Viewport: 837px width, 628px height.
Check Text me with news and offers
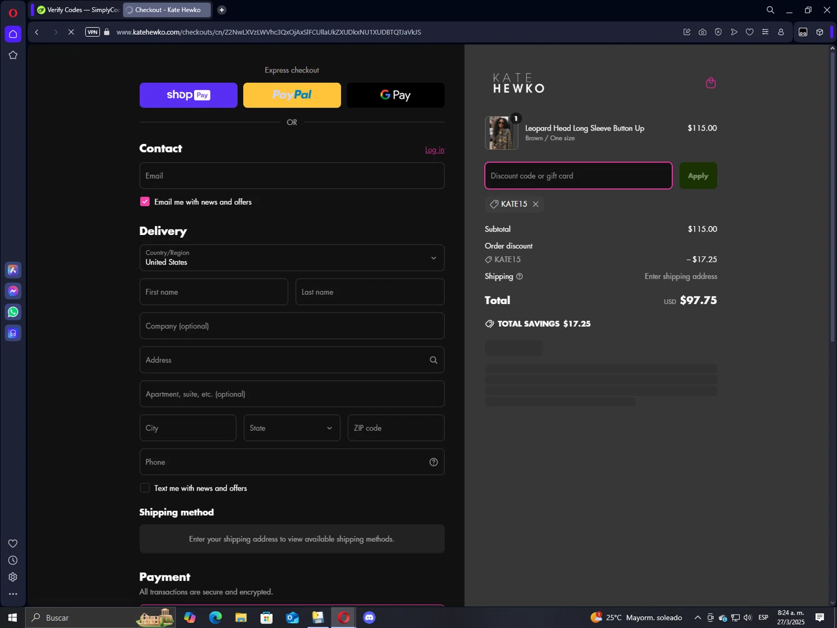click(145, 488)
